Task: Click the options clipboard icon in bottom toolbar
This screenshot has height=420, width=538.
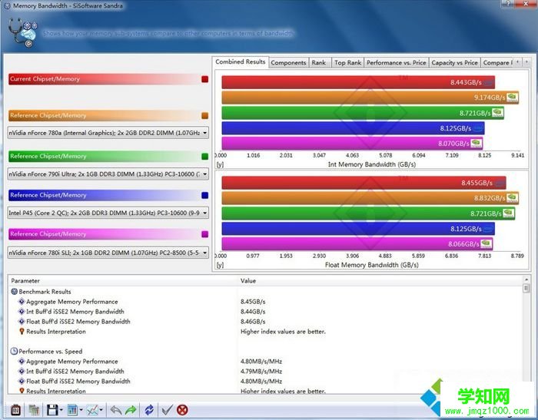Action: [x=16, y=410]
